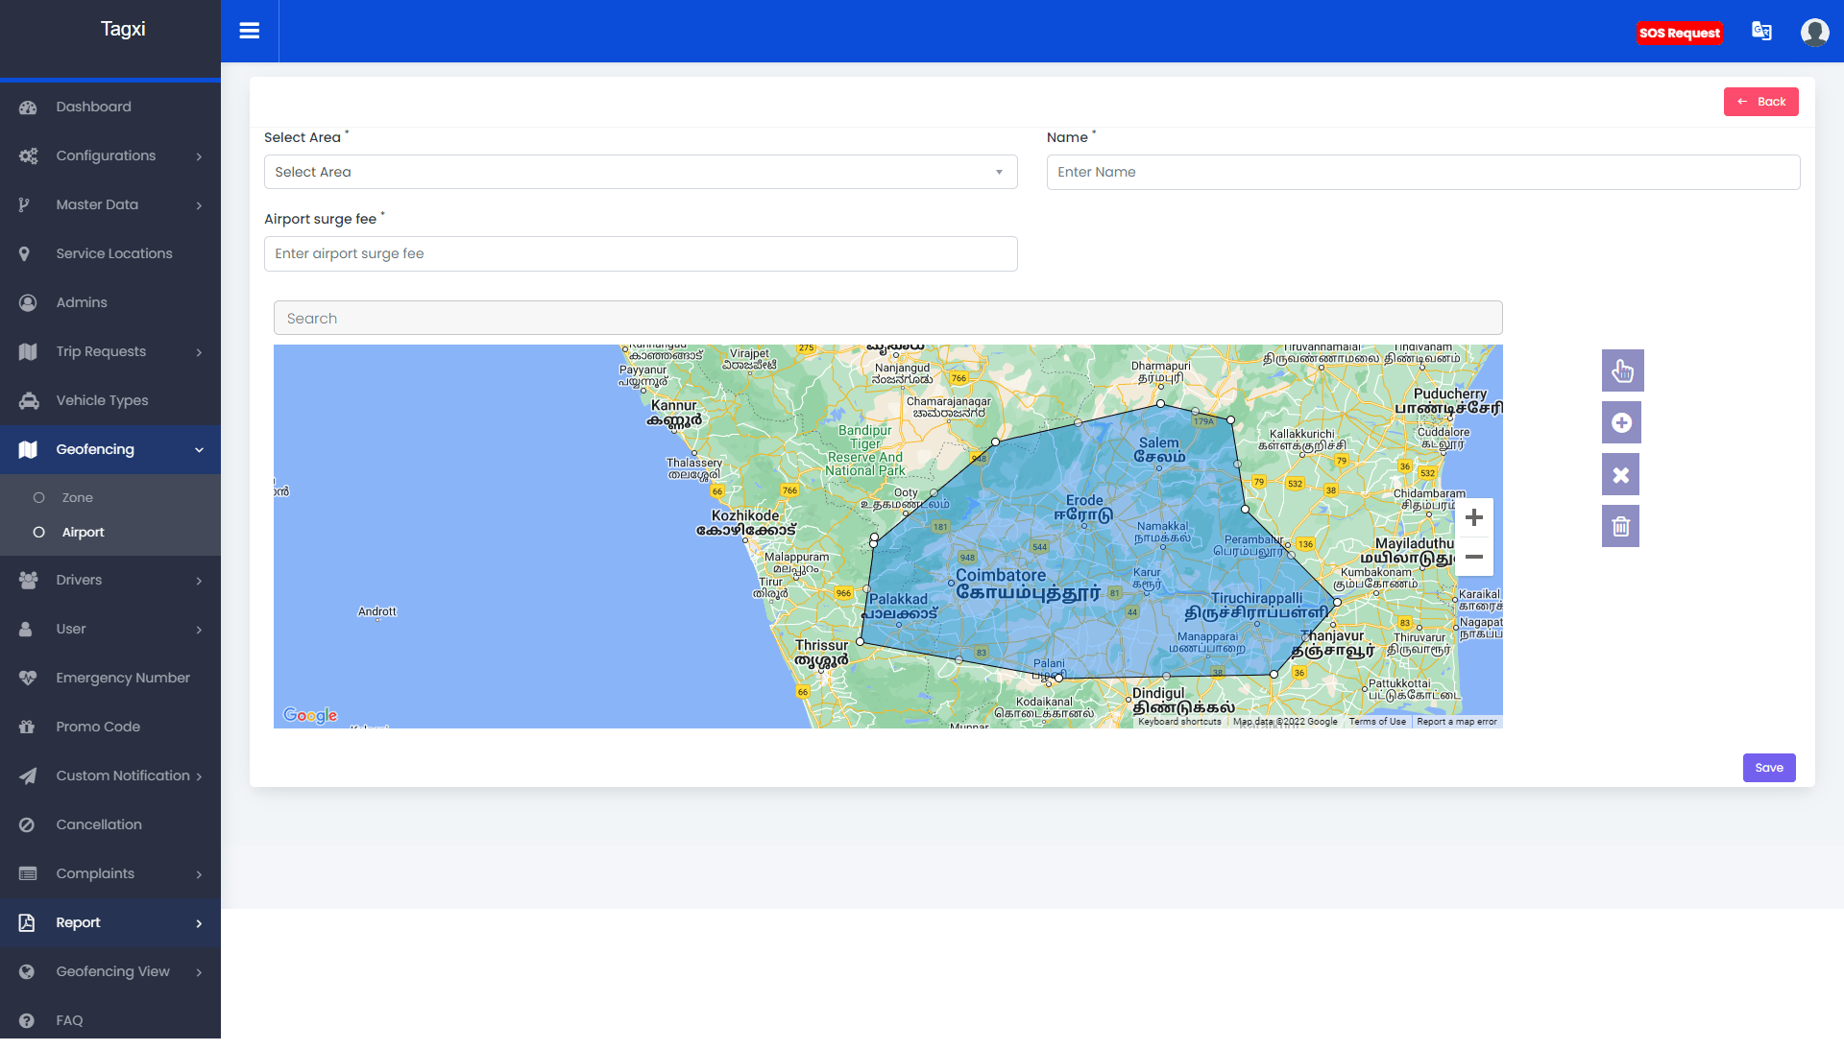Expand the Configurations submenu chevron
Image resolution: width=1844 pixels, height=1050 pixels.
[199, 156]
